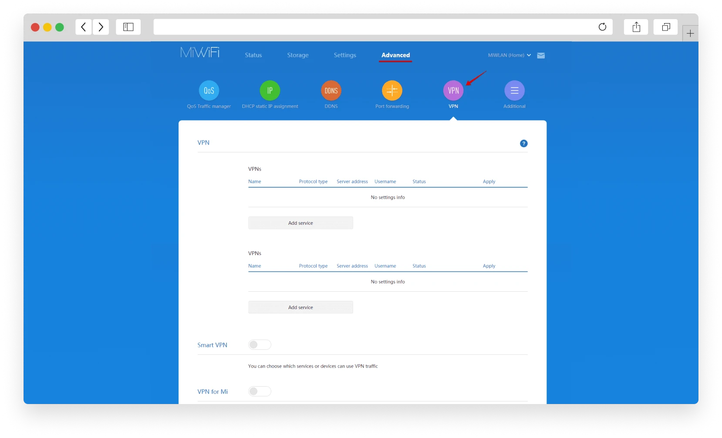This screenshot has width=722, height=438.
Task: Click the DDNS orange icon
Action: [x=331, y=91]
